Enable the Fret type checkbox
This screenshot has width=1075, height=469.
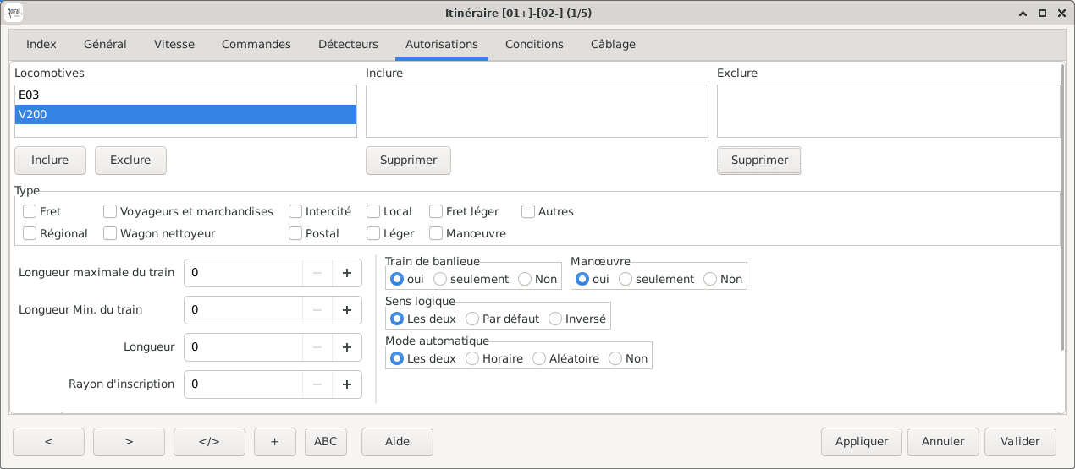(30, 211)
